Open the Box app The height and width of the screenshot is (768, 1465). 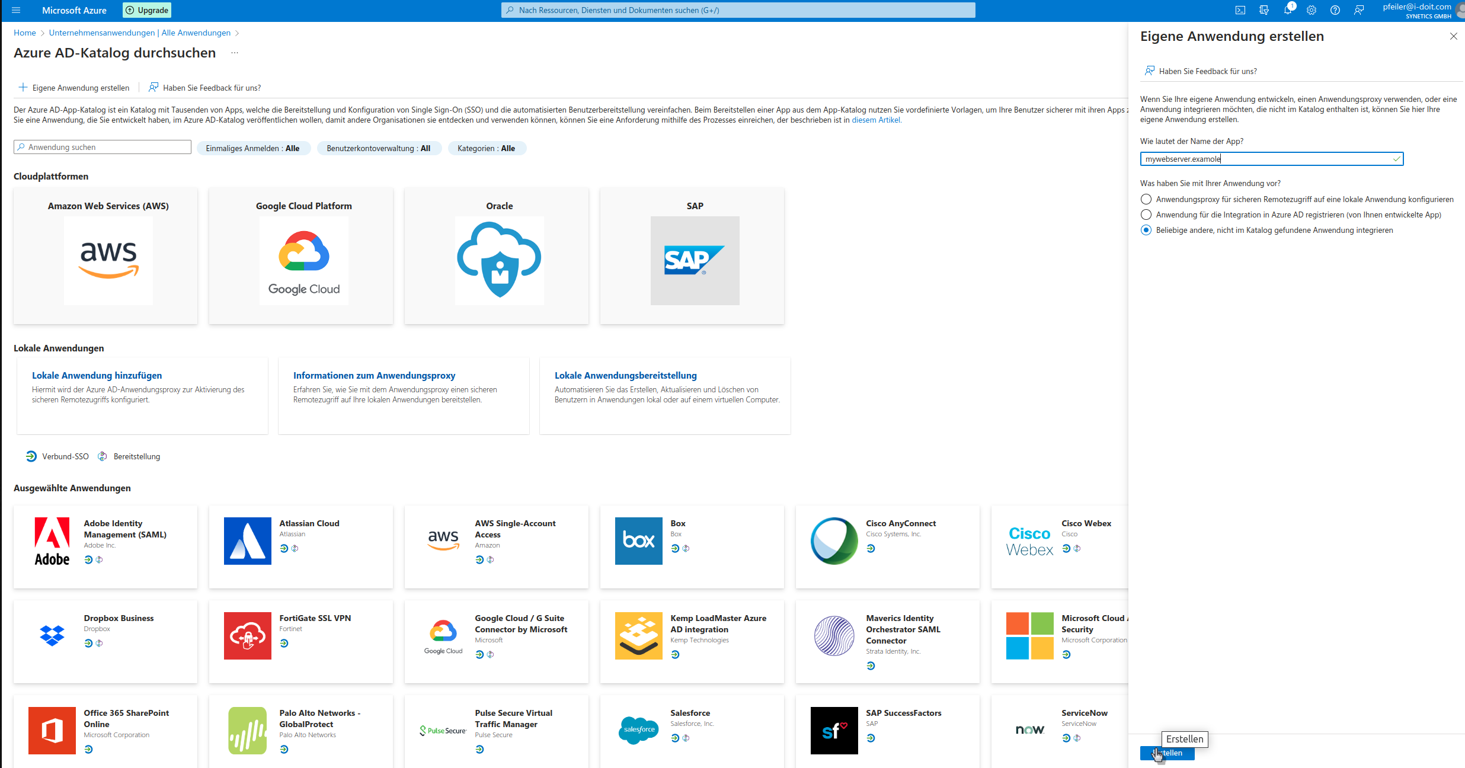tap(692, 547)
